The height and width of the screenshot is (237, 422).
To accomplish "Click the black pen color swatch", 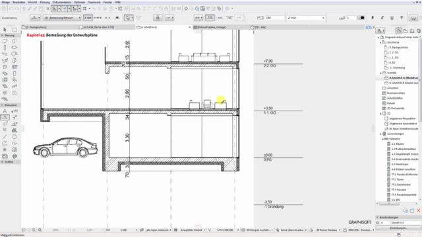I will click(x=362, y=18).
